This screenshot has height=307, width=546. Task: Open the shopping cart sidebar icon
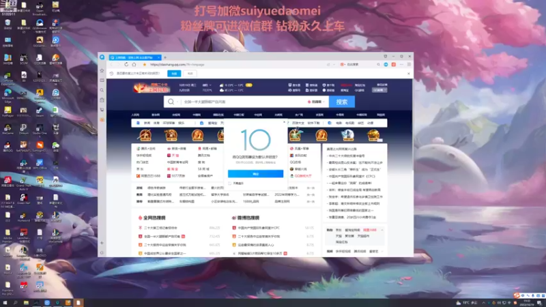pos(102,110)
